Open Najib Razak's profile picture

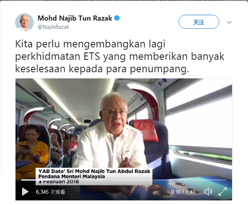coord(24,22)
